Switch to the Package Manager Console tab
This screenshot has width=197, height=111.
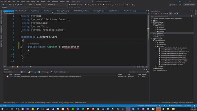coord(66,103)
